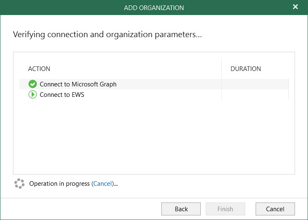Click the ADD ORGANIZATION title bar
Viewport: 308px width, 220px height.
[154, 8]
